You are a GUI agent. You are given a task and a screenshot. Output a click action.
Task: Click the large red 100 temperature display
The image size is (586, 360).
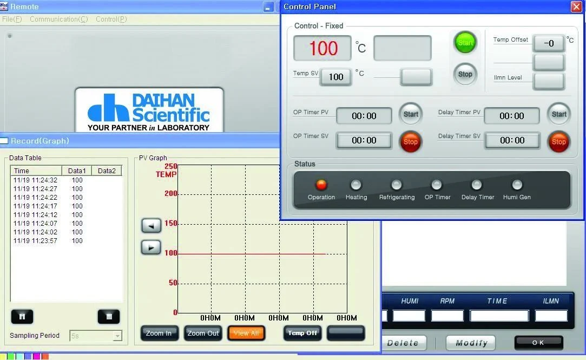coord(322,48)
